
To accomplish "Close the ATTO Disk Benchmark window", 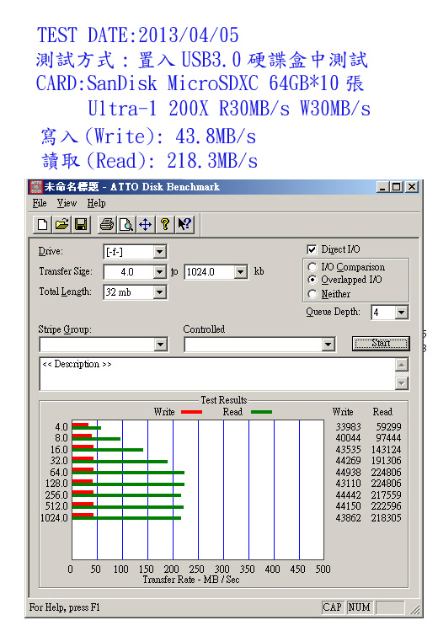I will 411,187.
